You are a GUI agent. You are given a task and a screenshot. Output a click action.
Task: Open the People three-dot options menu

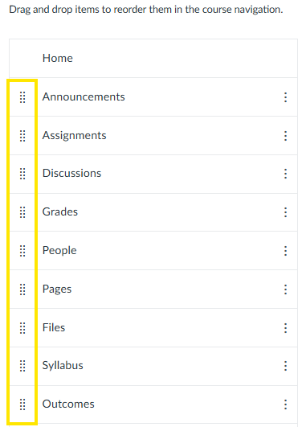click(285, 251)
